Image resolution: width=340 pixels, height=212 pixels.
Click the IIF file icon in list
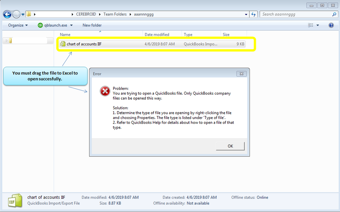pos(63,44)
